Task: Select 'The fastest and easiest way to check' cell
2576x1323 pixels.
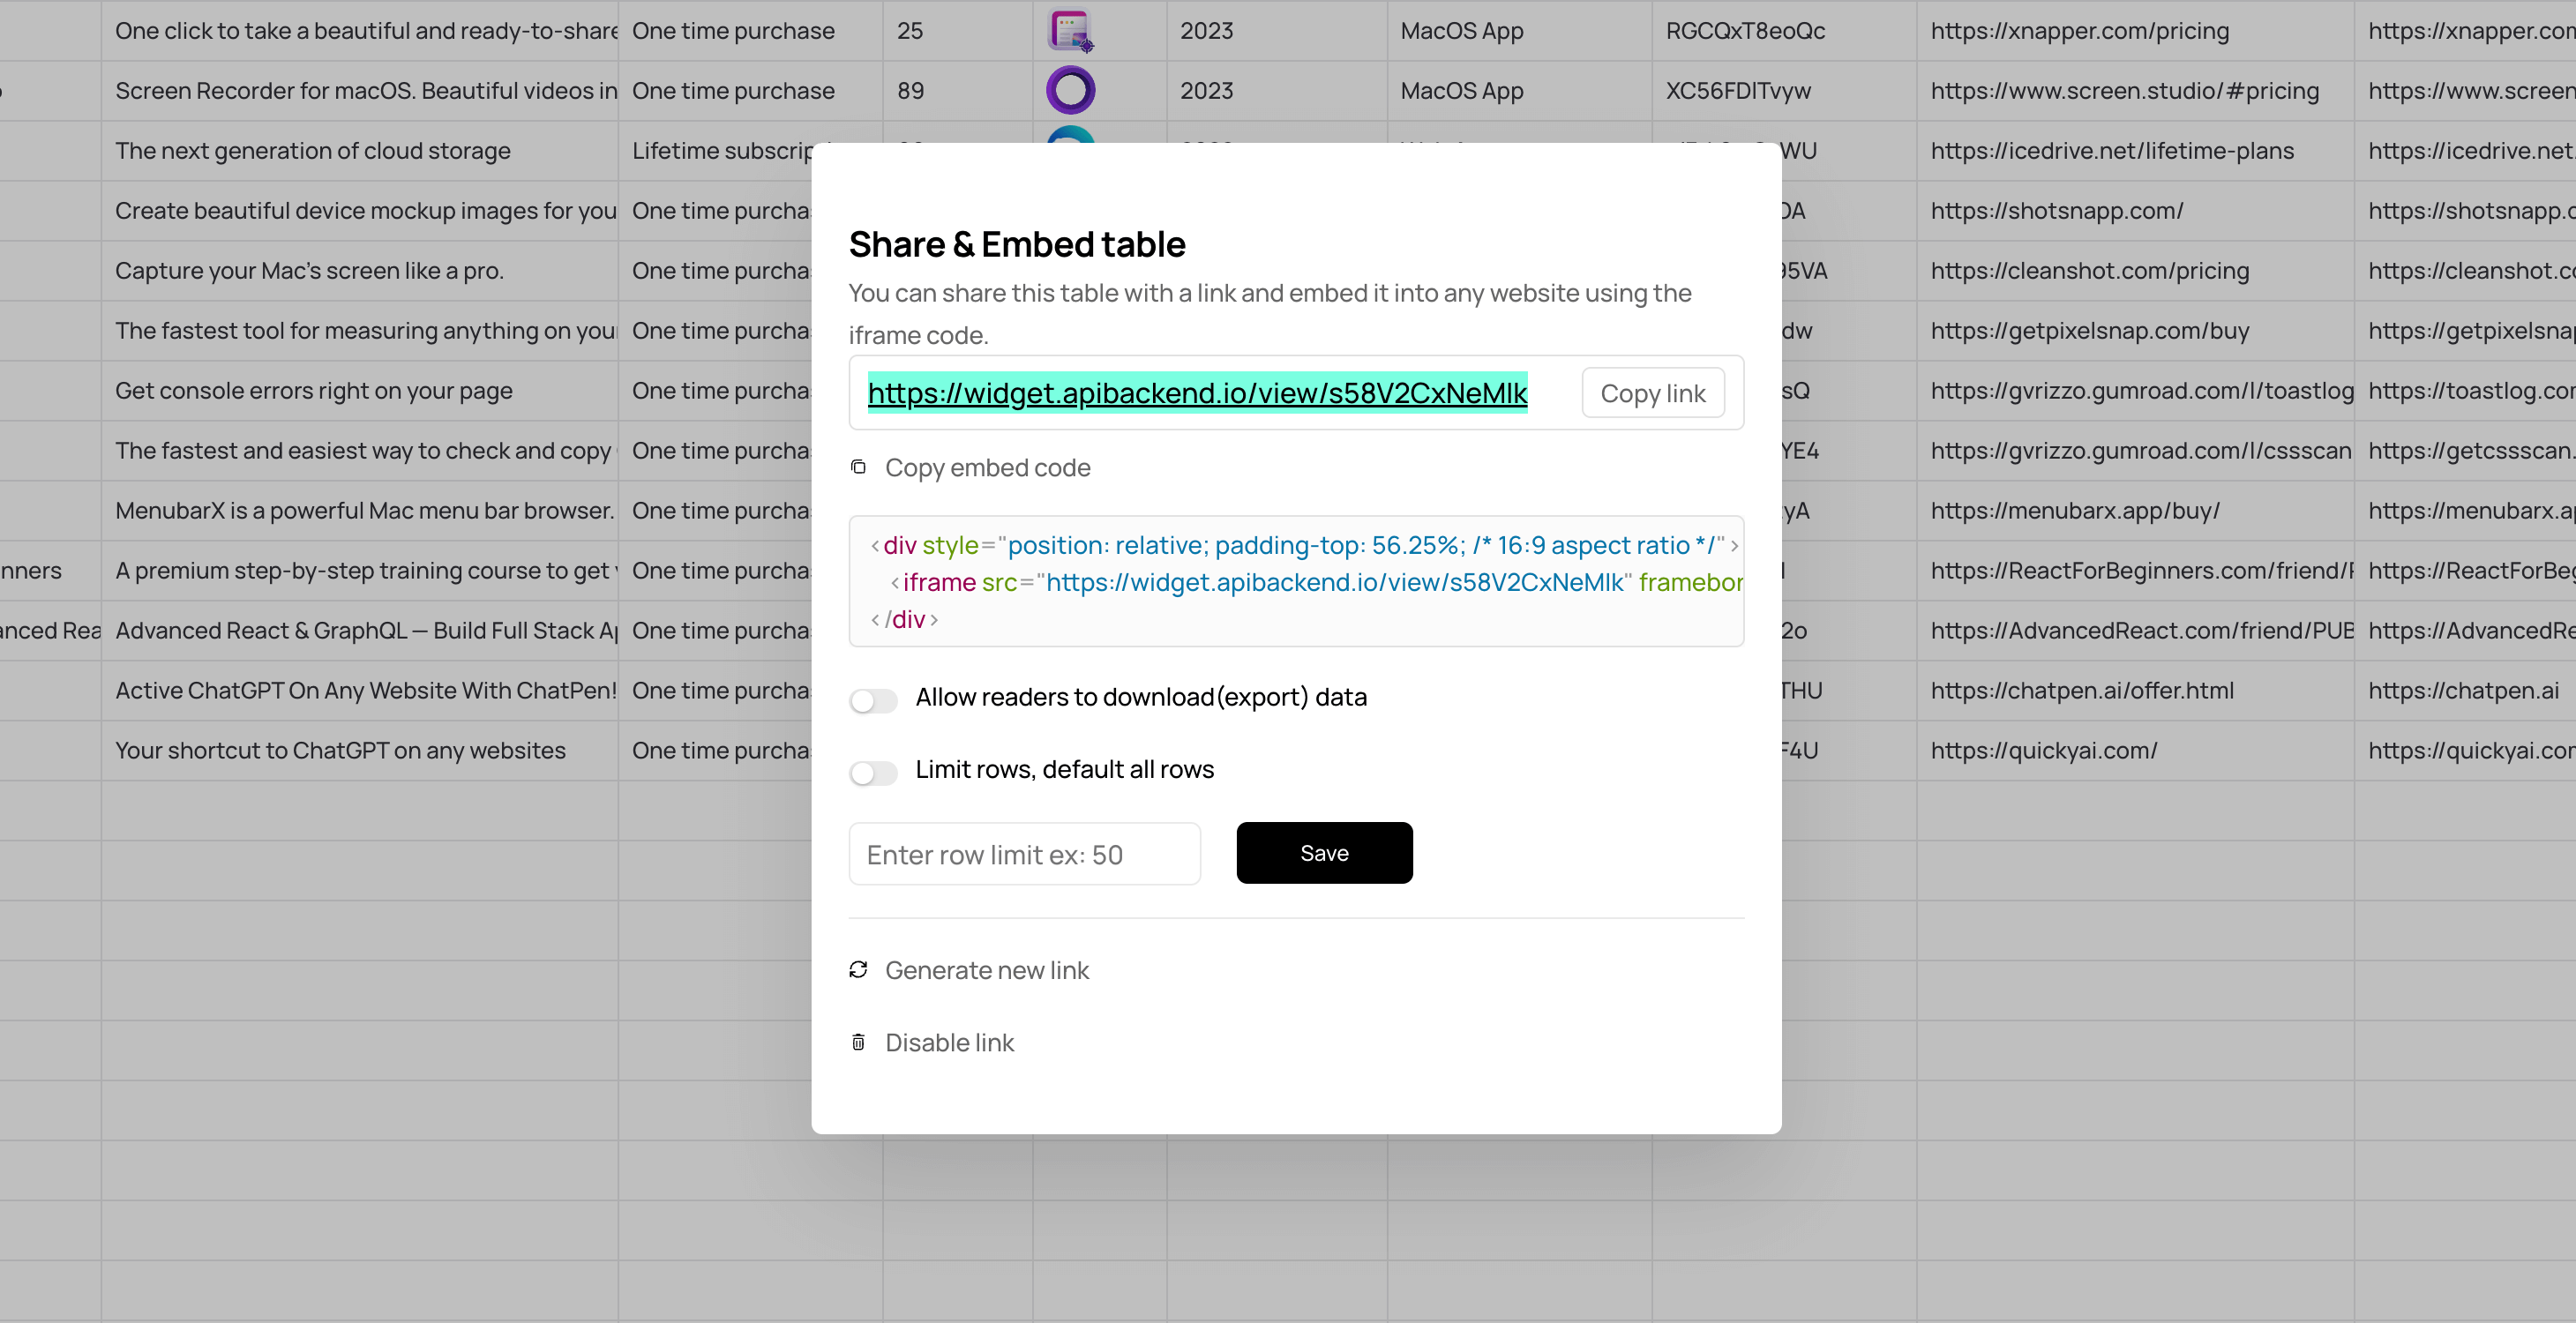Action: 359,451
